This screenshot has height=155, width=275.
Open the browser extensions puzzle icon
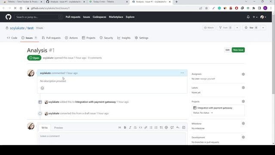[254, 8]
